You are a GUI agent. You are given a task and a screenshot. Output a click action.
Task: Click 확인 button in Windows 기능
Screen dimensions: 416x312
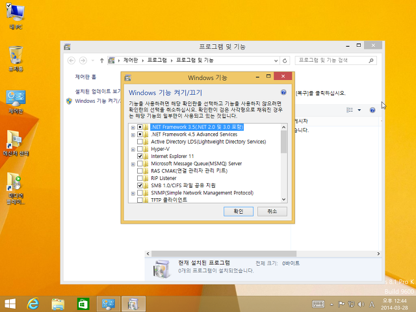pyautogui.click(x=239, y=211)
